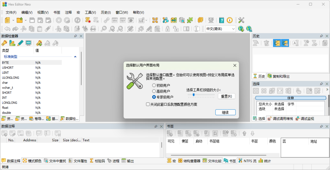Switch to the 结构查看器 tab
This screenshot has height=170, width=330.
pos(189,161)
